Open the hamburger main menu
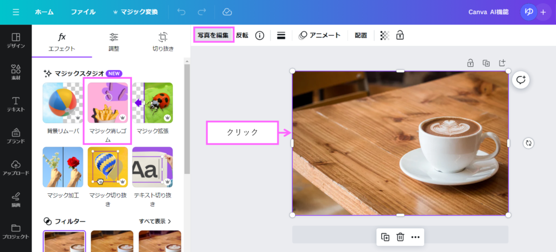This screenshot has width=556, height=252. [x=16, y=12]
